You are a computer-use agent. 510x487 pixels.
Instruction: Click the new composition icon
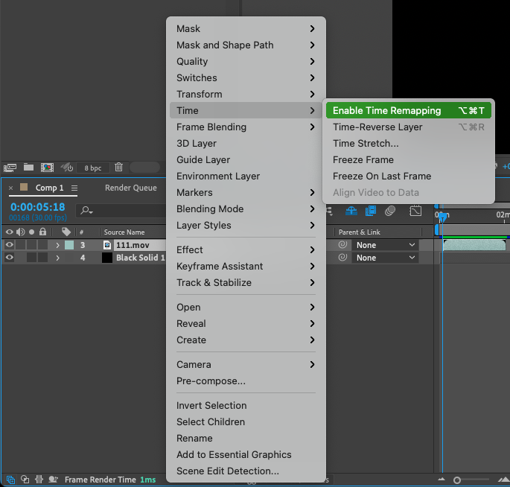pos(47,168)
